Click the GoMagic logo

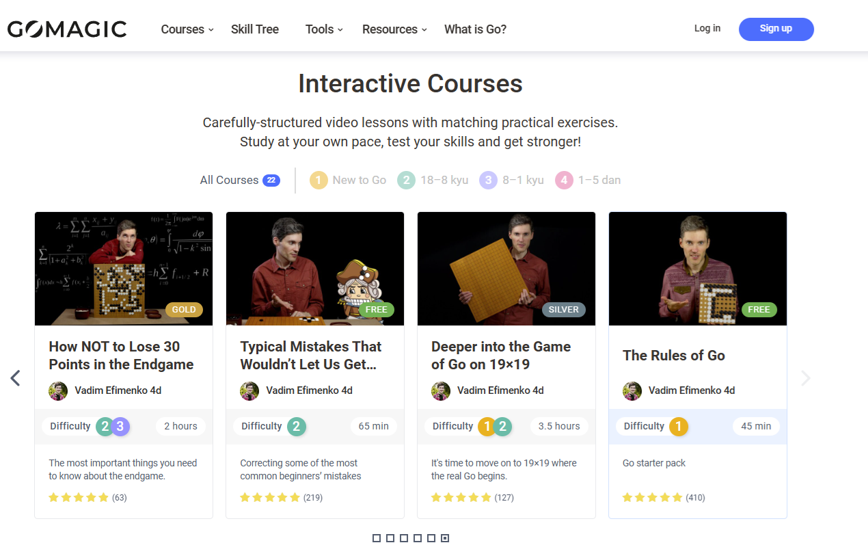(67, 29)
